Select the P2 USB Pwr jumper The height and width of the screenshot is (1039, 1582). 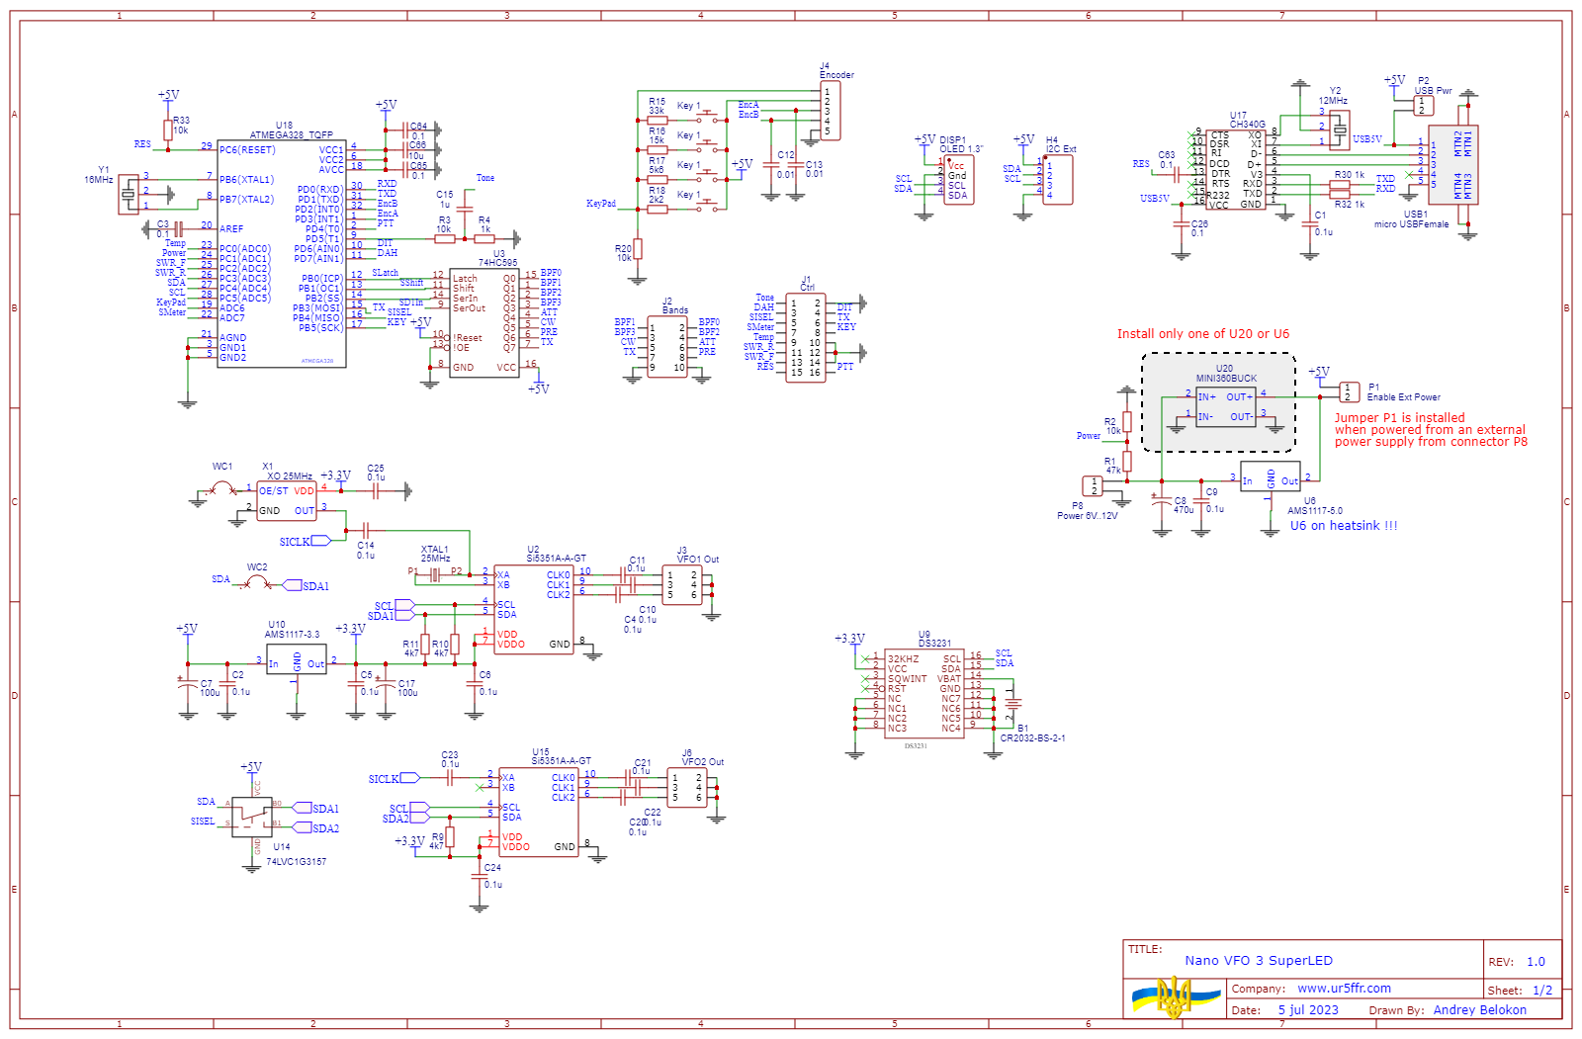point(1424,105)
